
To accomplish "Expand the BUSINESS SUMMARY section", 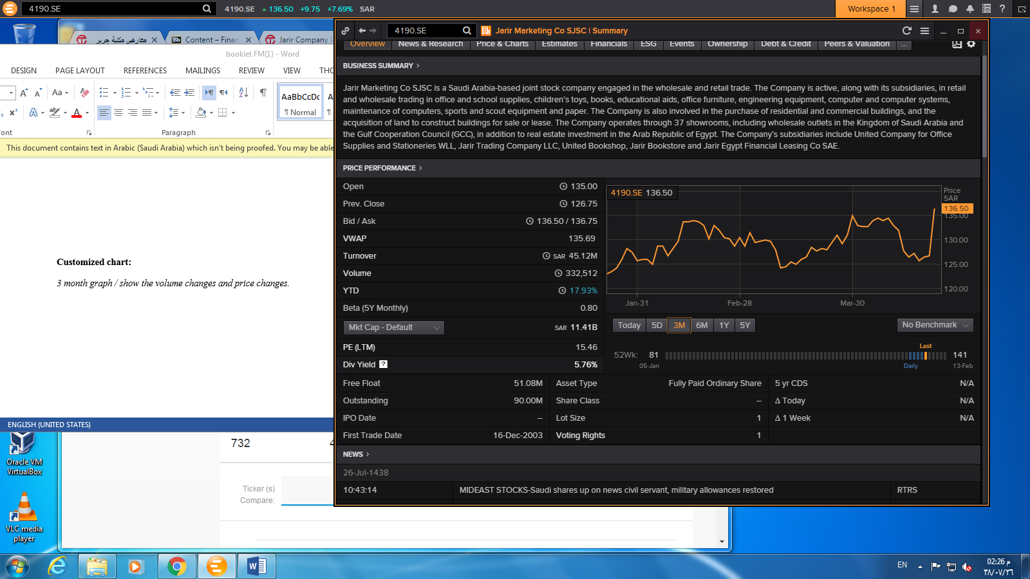I will tap(417, 65).
